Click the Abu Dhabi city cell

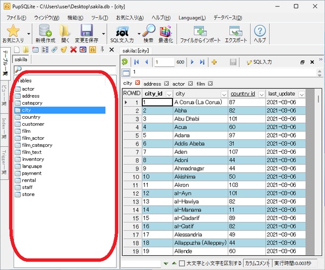pyautogui.click(x=200, y=119)
